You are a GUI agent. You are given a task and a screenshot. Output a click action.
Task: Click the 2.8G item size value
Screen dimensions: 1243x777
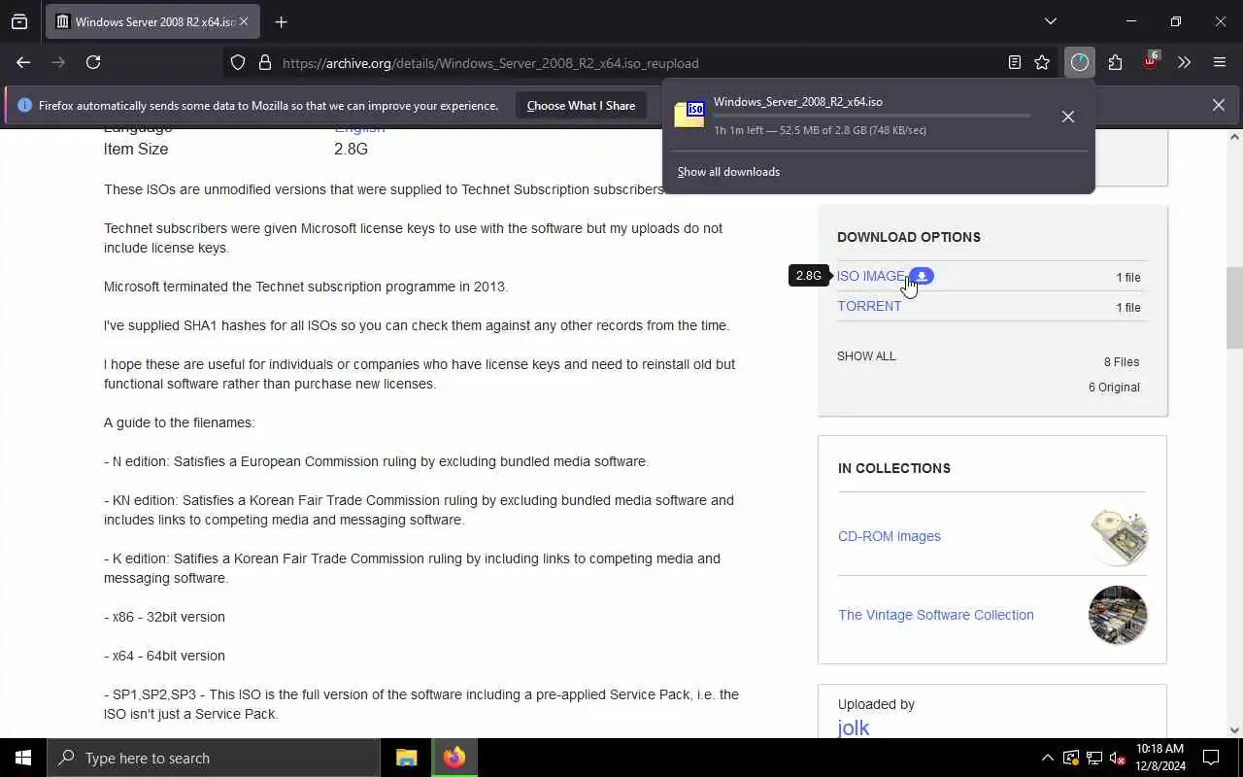351,150
